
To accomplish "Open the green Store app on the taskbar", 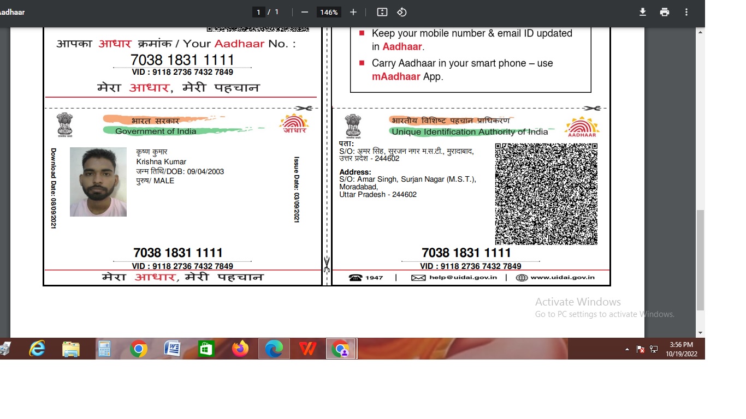I will click(x=206, y=349).
